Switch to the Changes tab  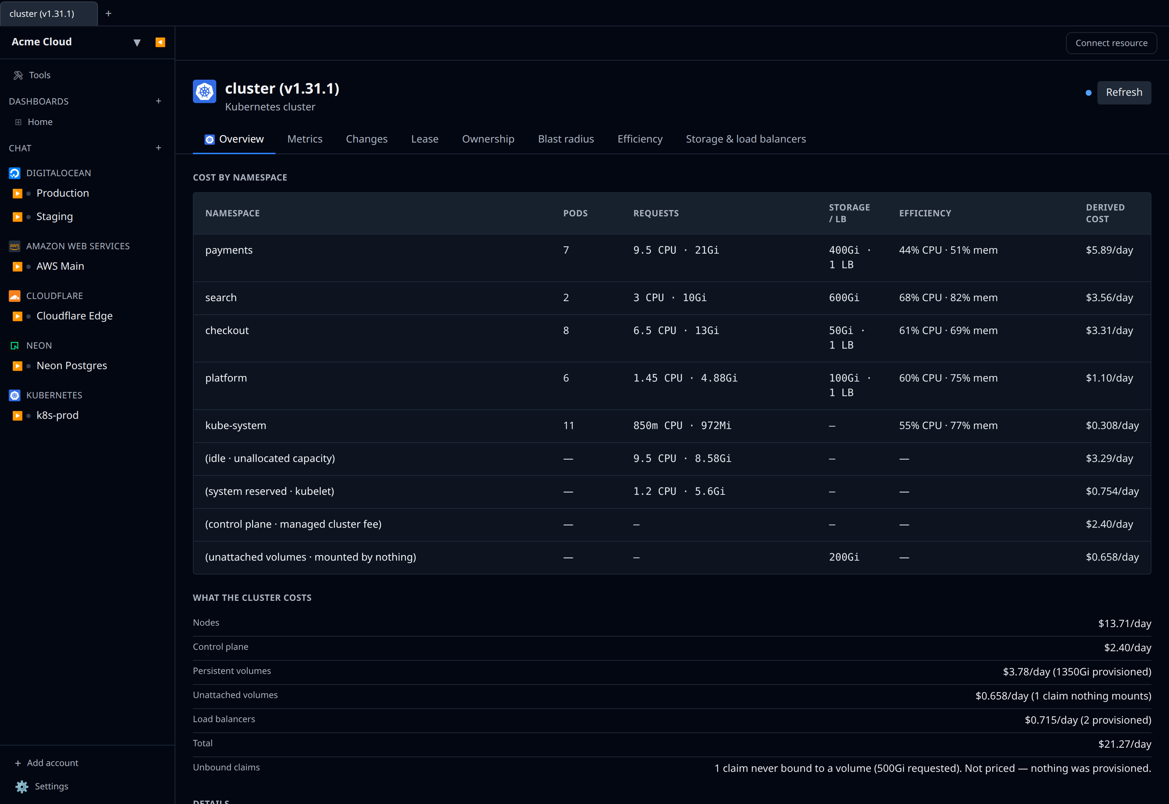point(366,139)
